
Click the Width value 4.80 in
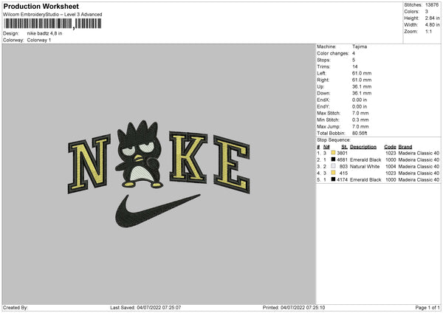[x=432, y=25]
